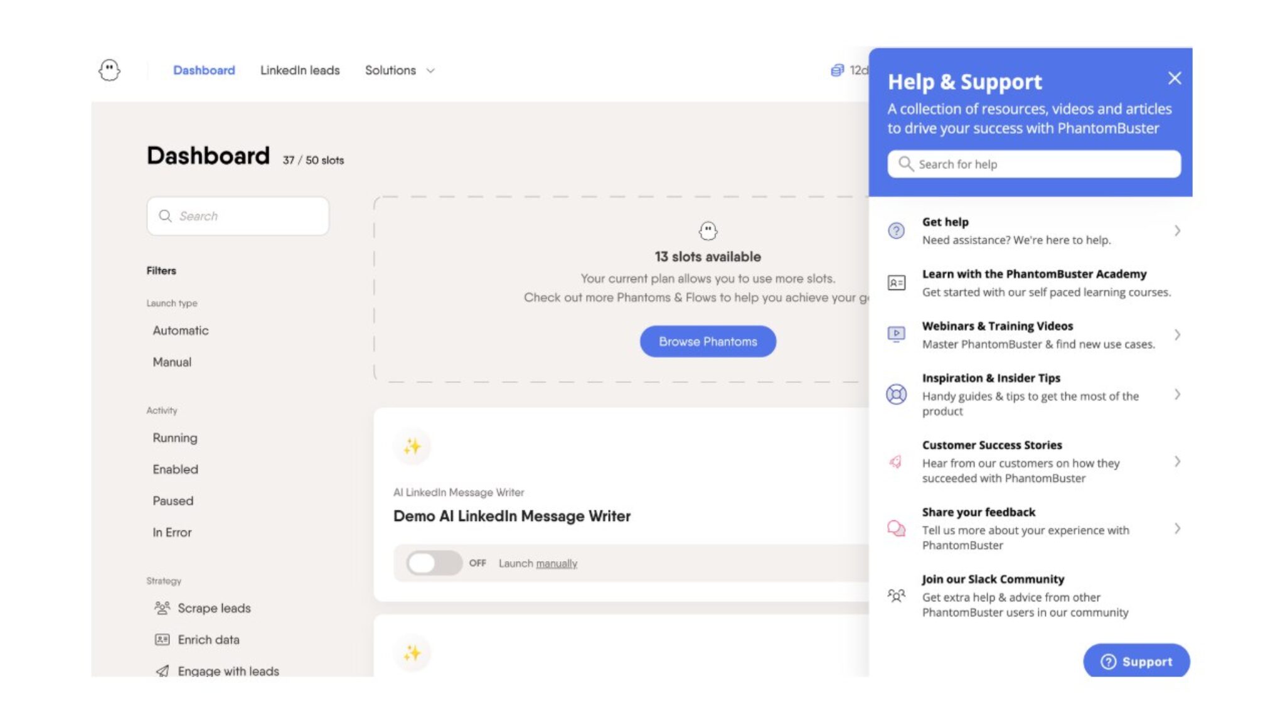Viewport: 1285px width, 723px height.
Task: Click the Slack Community people icon
Action: point(897,595)
